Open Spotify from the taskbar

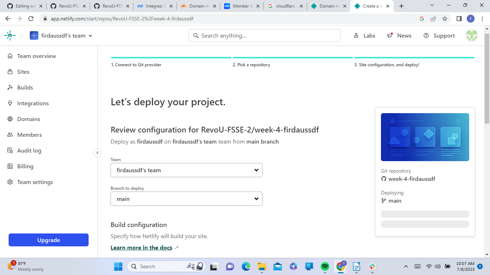click(x=324, y=266)
